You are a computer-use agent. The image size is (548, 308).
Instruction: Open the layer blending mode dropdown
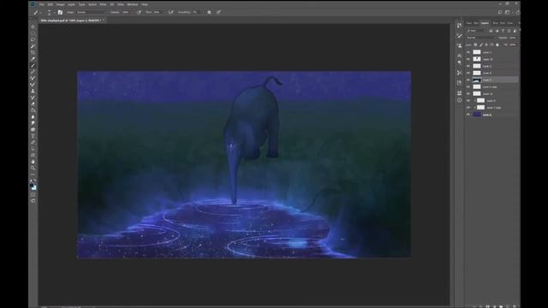tap(481, 38)
